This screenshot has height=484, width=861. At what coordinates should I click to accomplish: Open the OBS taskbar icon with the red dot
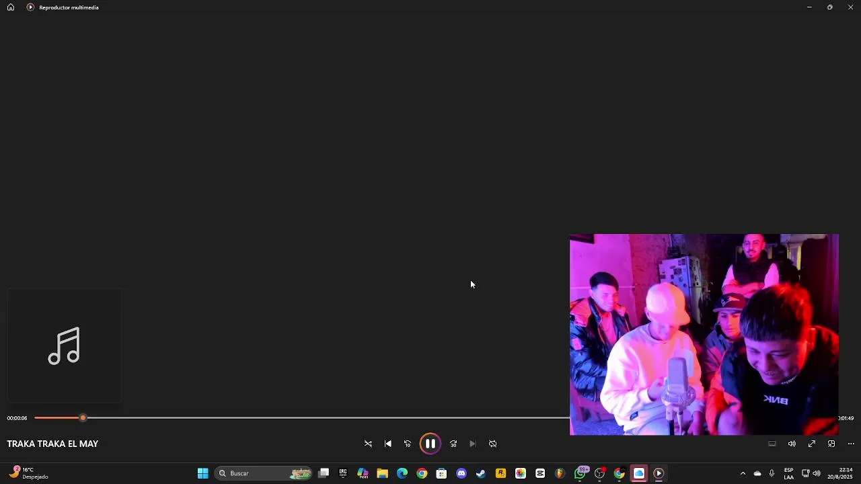click(x=599, y=473)
